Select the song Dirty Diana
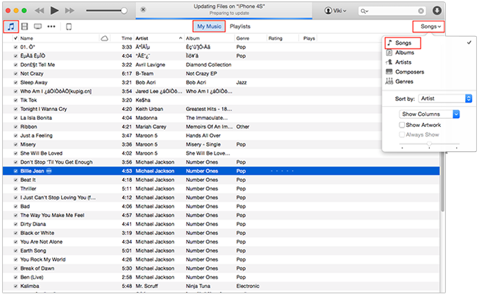479x294 pixels. [33, 224]
